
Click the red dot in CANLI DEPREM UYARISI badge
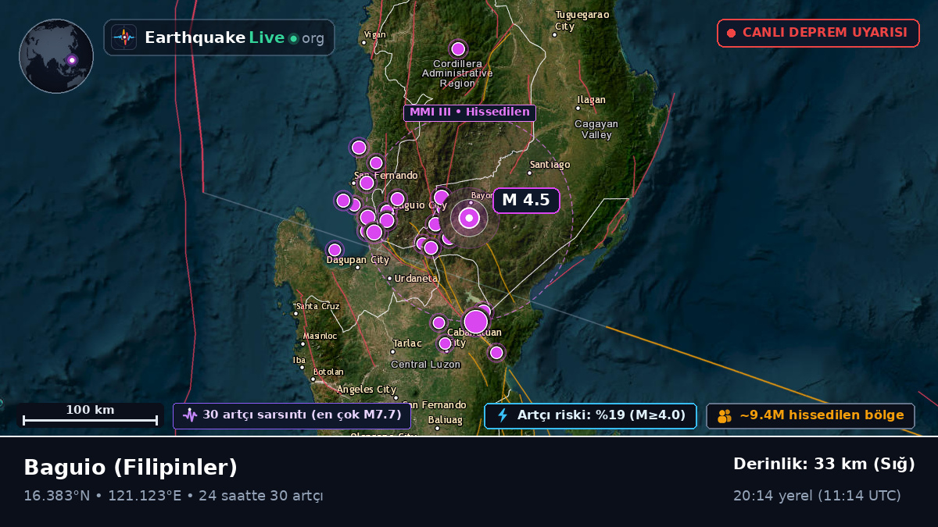731,33
